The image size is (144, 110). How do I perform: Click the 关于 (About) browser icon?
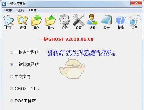tap(134, 20)
